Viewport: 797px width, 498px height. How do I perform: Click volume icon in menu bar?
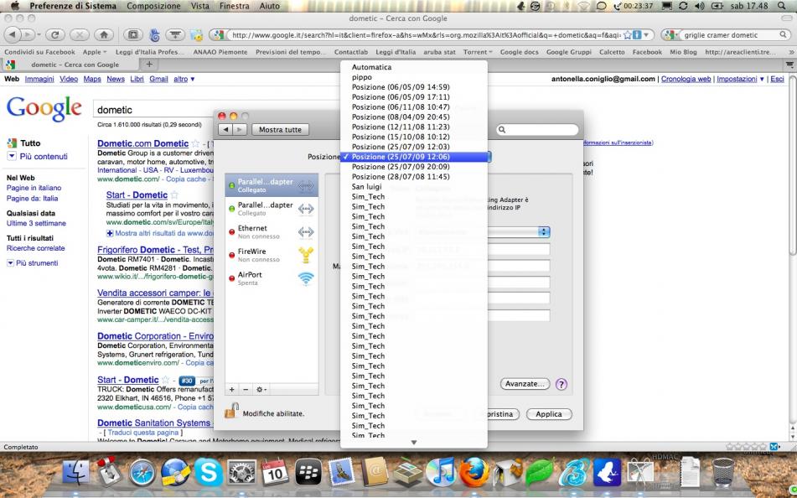click(x=700, y=6)
